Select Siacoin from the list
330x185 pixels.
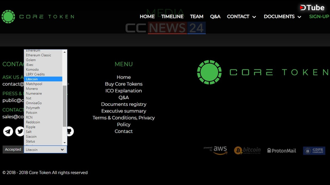[x=43, y=137]
